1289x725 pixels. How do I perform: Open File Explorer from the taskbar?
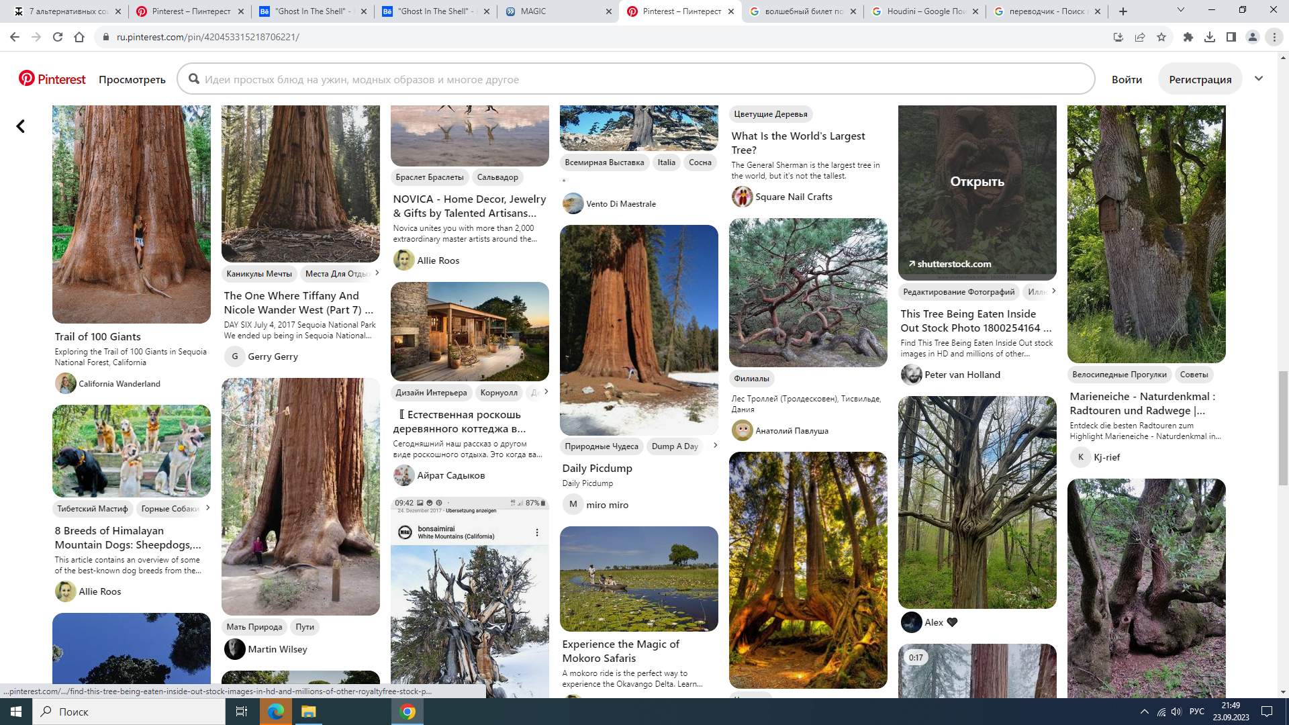click(308, 712)
